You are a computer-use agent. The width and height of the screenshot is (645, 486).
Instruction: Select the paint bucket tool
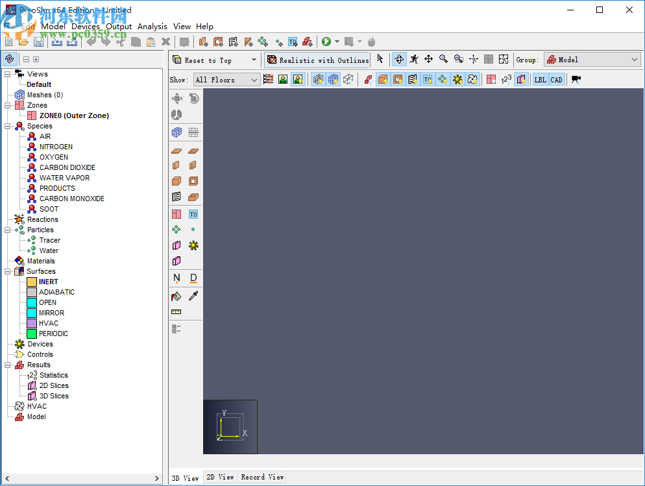(176, 296)
